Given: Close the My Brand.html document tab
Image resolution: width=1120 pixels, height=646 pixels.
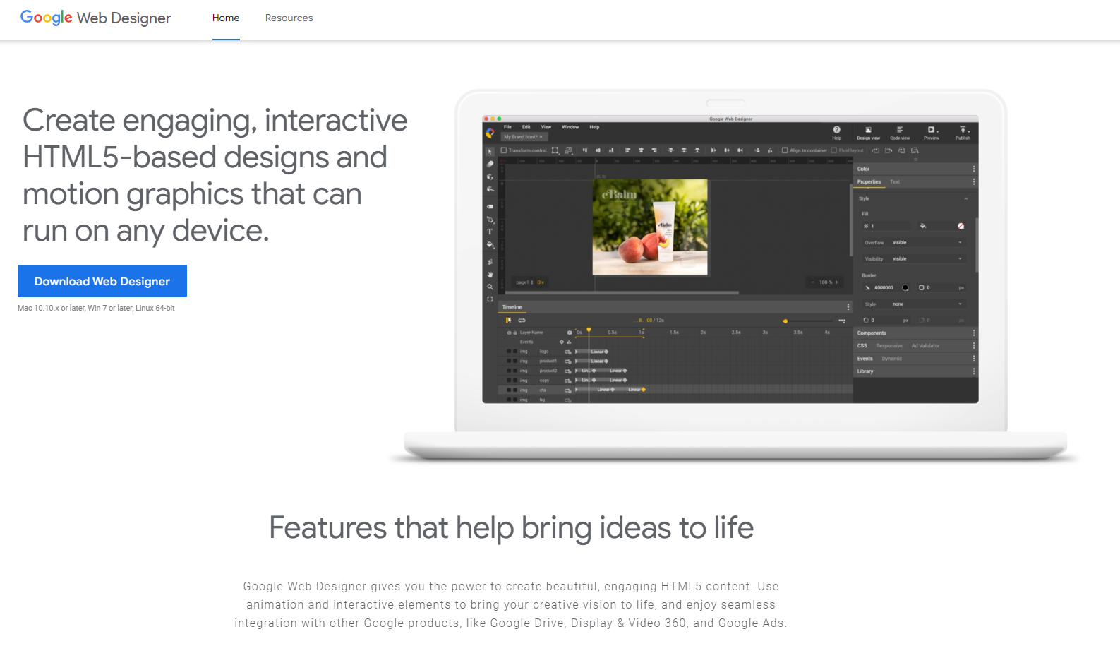Looking at the screenshot, I should [x=541, y=137].
